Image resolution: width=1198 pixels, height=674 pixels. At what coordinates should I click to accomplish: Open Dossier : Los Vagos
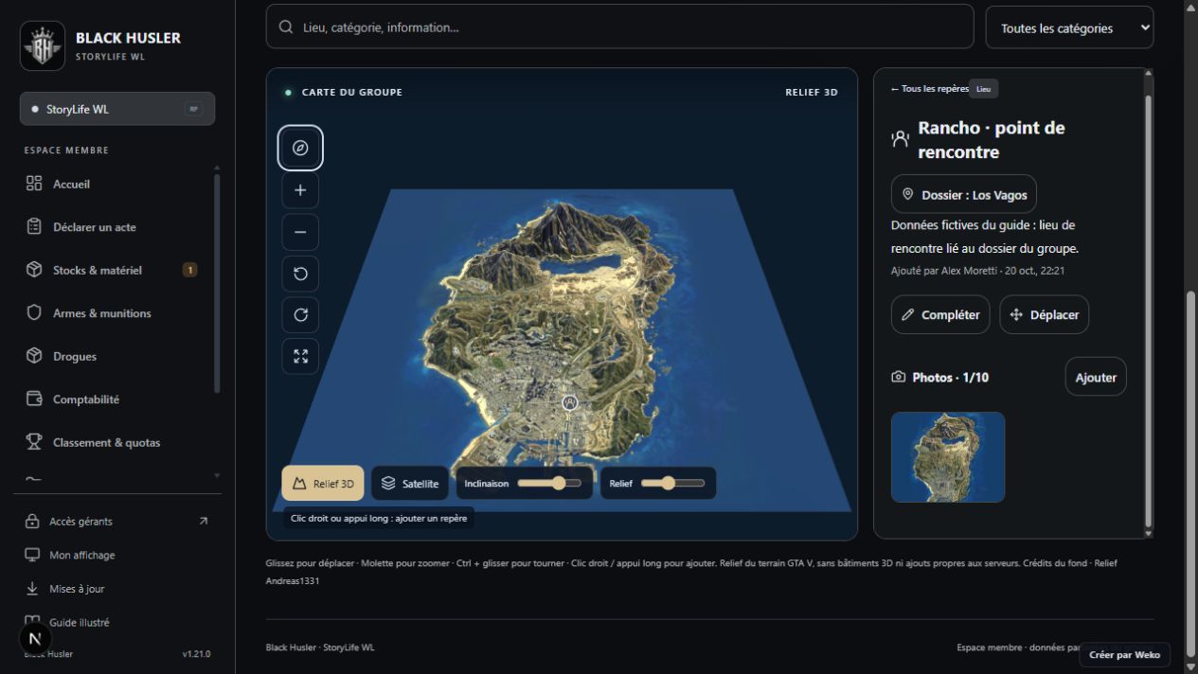[964, 194]
